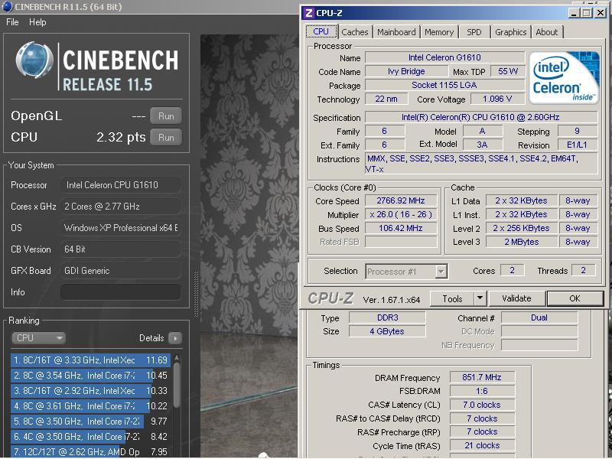
Task: Click the Validate button
Action: tap(517, 298)
